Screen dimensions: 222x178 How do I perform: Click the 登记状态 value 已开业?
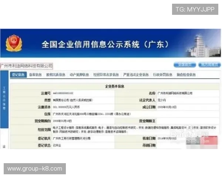(x=57, y=145)
